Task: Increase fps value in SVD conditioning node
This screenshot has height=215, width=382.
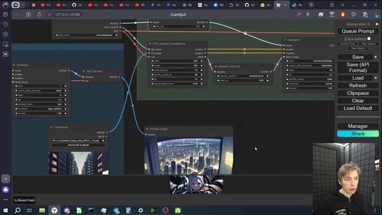Action: click(202, 79)
